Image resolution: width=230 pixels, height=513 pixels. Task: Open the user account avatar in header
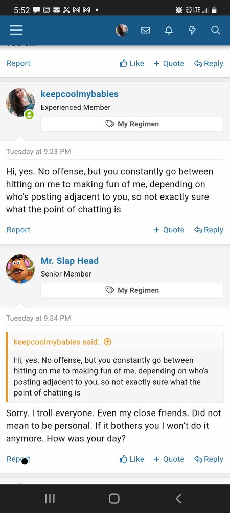click(122, 30)
